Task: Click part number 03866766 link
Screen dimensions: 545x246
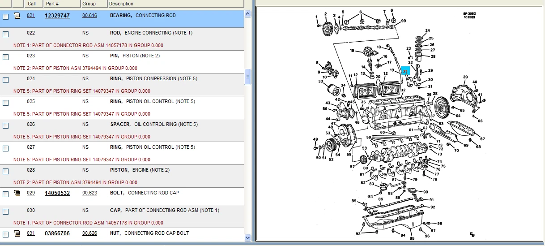Action: coord(57,233)
